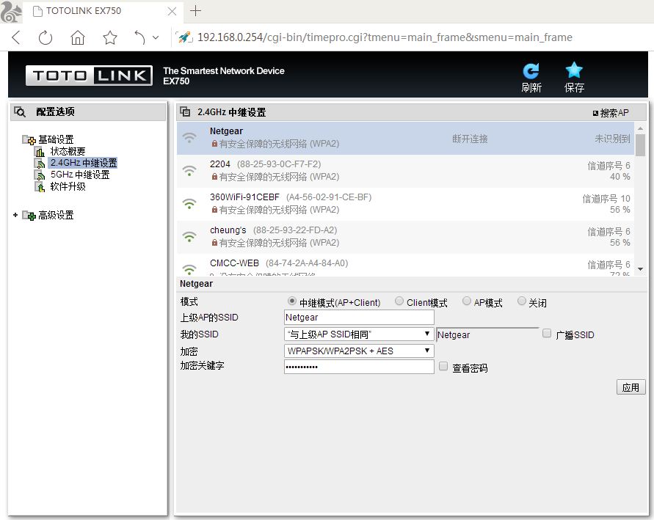Toggle the 广播SSID checkbox
This screenshot has width=654, height=520.
tap(547, 333)
